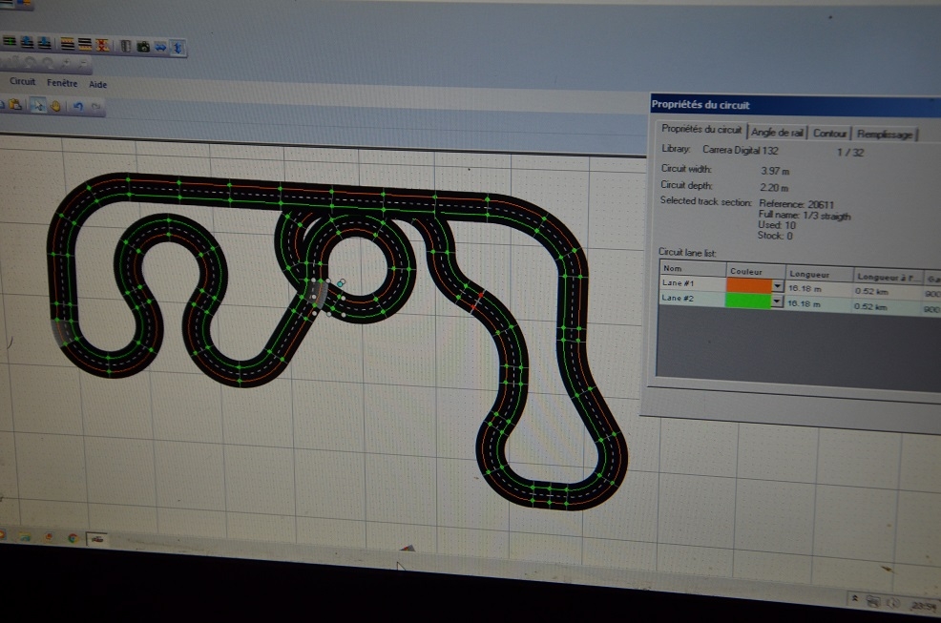
Task: Click the vertical blue double-arrow icon
Action: pyautogui.click(x=178, y=45)
